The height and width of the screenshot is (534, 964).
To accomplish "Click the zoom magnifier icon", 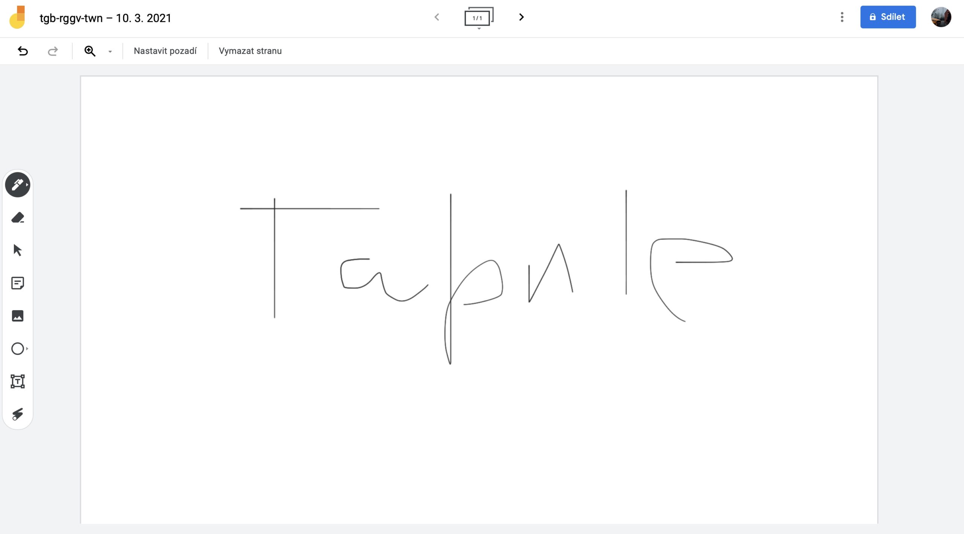I will [90, 51].
